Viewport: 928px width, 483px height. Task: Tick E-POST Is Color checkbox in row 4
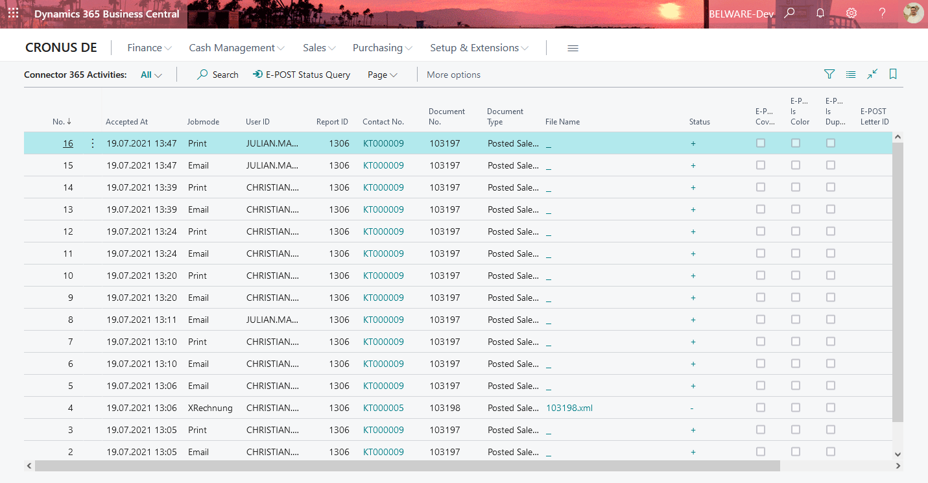click(796, 408)
